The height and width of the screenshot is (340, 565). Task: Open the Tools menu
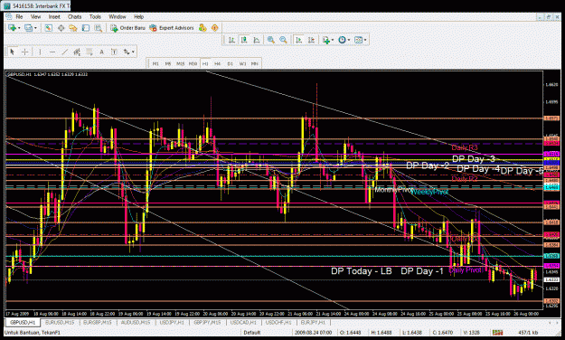(x=95, y=16)
